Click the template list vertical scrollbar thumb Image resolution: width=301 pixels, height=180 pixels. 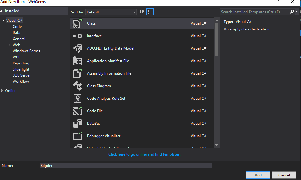[217, 39]
